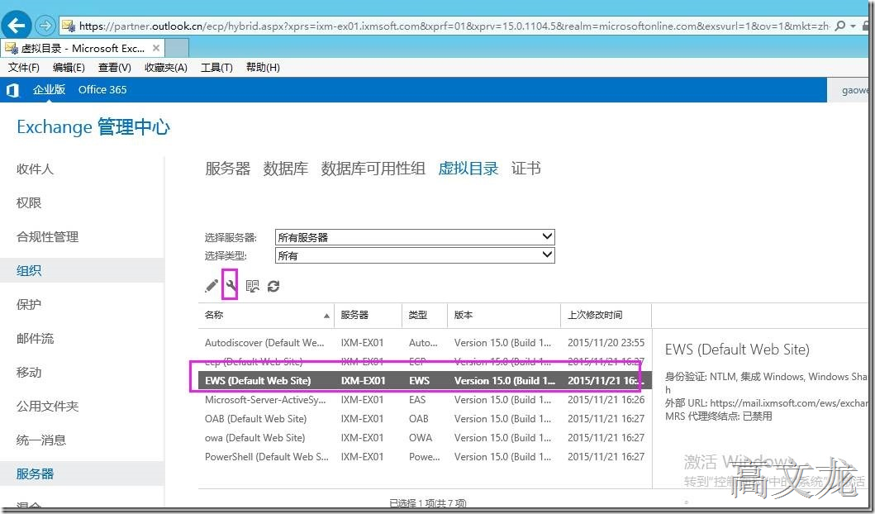Open the 选择类型 dropdown

click(x=415, y=255)
